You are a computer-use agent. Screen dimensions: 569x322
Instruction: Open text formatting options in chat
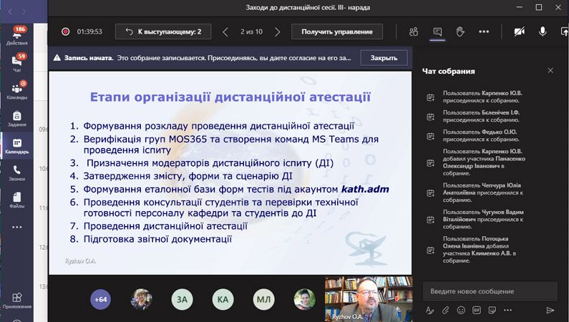click(429, 310)
